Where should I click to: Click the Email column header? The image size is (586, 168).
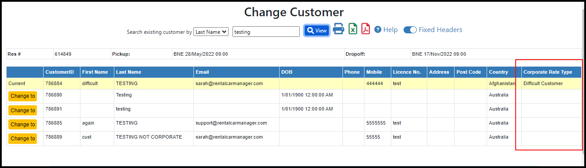[x=202, y=72]
